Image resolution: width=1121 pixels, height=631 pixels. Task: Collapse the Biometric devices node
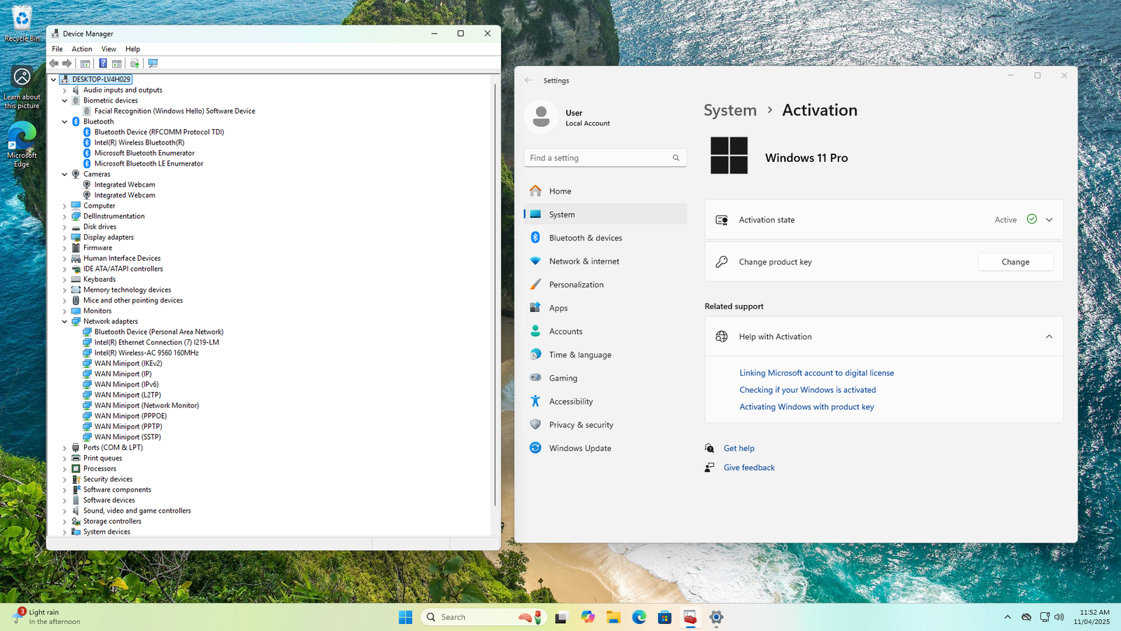[64, 101]
